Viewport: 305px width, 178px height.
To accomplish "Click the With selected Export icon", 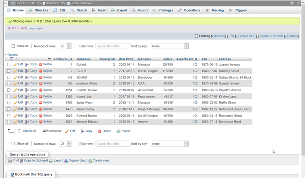I will [x=118, y=131].
